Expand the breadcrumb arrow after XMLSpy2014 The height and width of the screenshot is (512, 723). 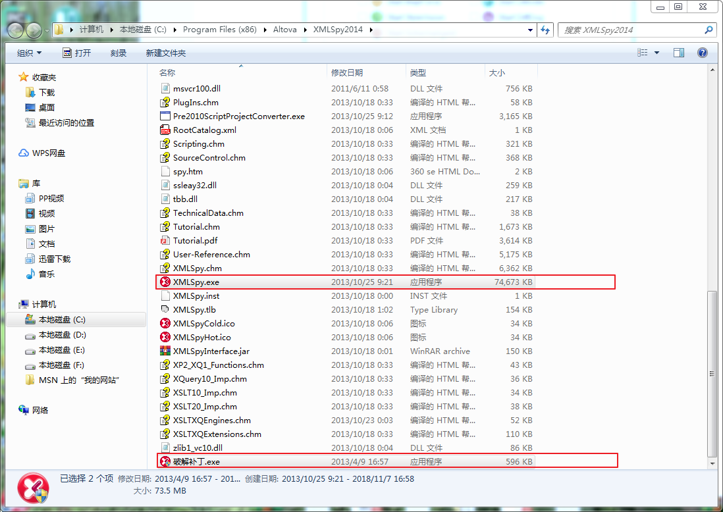pyautogui.click(x=371, y=30)
